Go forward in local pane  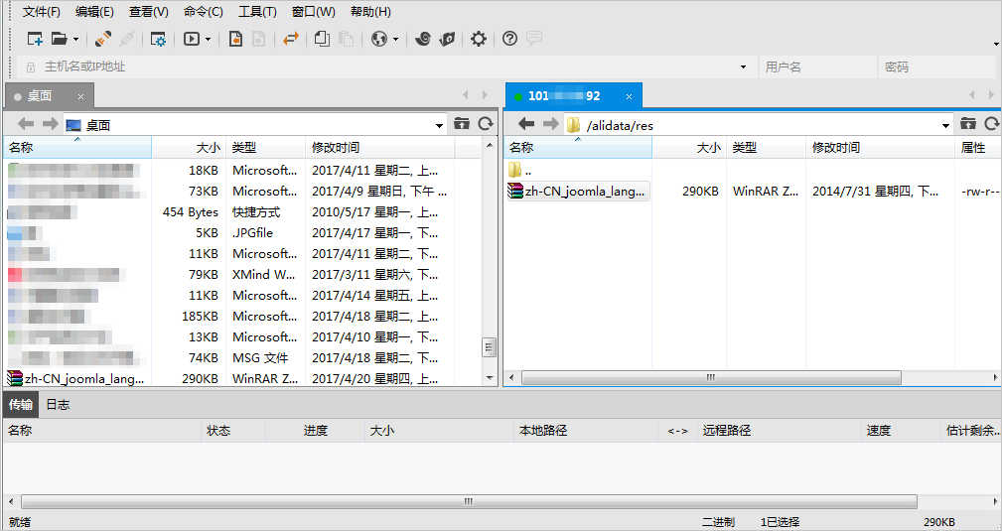(x=50, y=124)
